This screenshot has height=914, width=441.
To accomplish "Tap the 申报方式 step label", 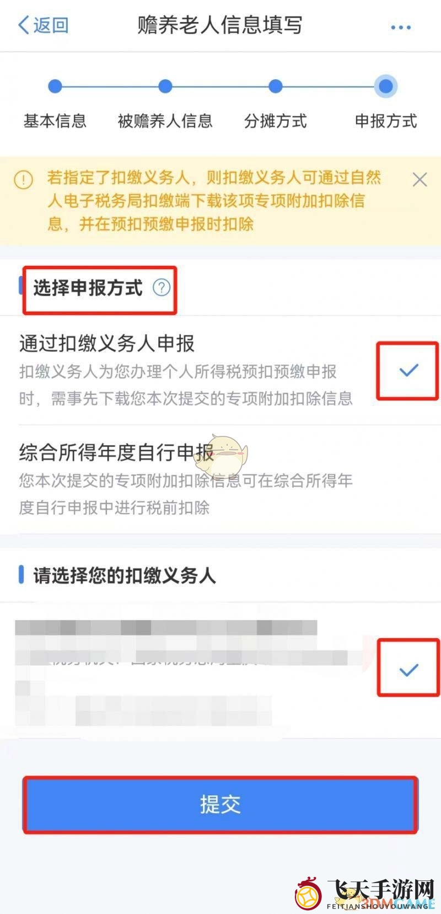I will point(386,121).
